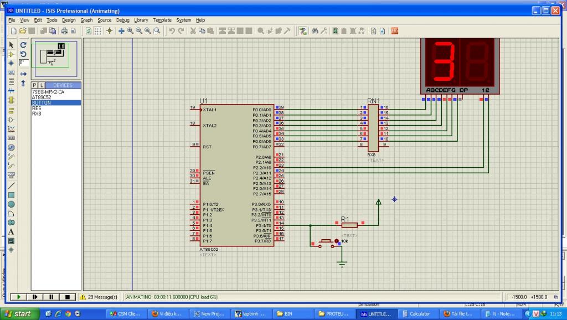Click the Wire Label mode icon
Viewport: 567px width, 320px height.
[x=11, y=73]
